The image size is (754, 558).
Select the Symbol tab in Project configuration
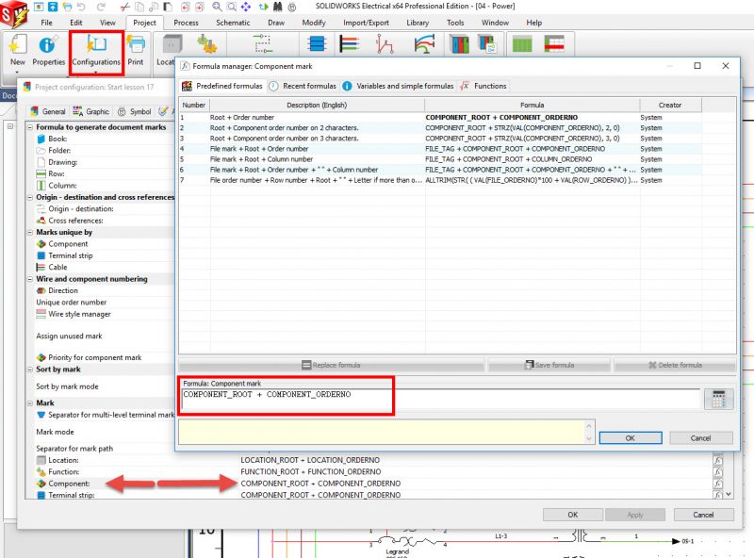(x=135, y=111)
